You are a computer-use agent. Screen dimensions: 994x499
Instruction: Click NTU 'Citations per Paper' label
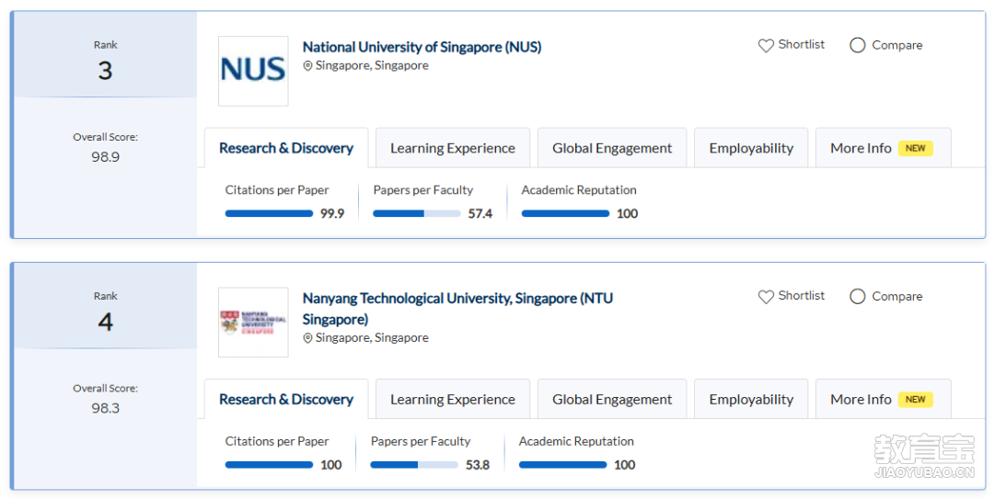277,441
